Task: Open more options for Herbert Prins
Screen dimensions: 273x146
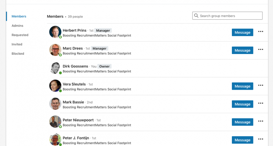Action: pyautogui.click(x=261, y=32)
